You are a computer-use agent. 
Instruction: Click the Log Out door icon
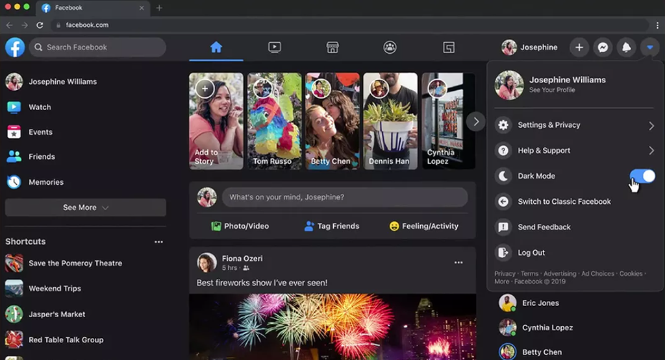point(503,252)
